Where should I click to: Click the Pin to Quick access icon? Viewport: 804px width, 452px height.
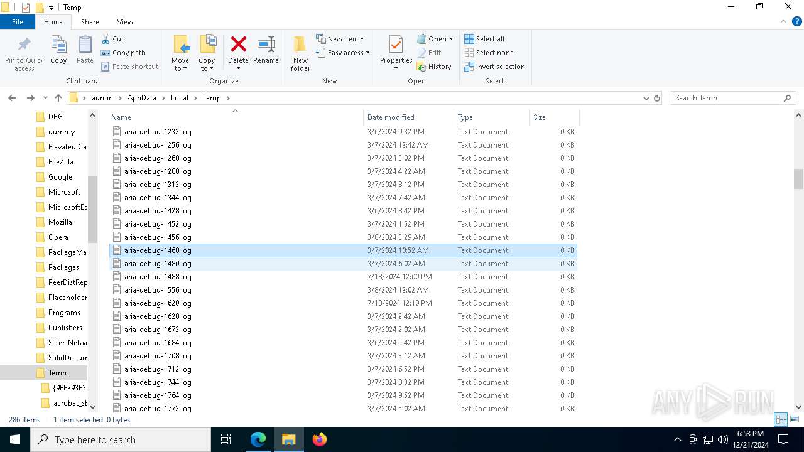click(24, 53)
